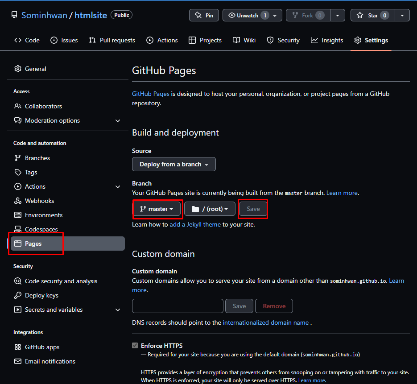Follow the internationalized domain name link
417x384 pixels.
[266, 322]
